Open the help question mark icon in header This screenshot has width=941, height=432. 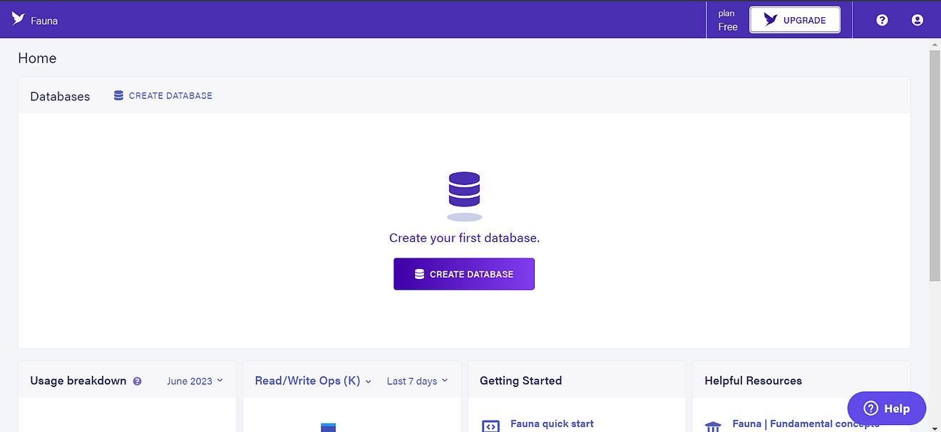point(882,20)
